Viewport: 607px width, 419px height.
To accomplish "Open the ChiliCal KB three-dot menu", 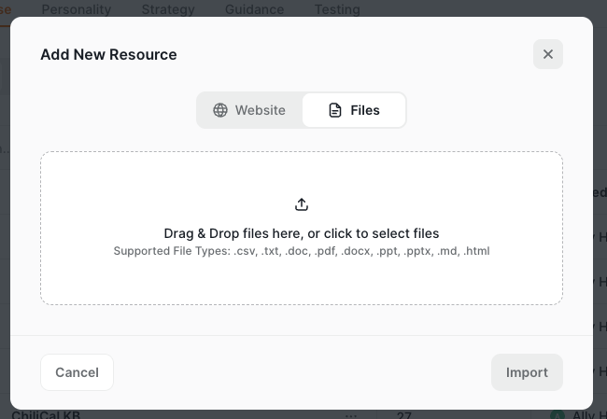I will coord(352,414).
